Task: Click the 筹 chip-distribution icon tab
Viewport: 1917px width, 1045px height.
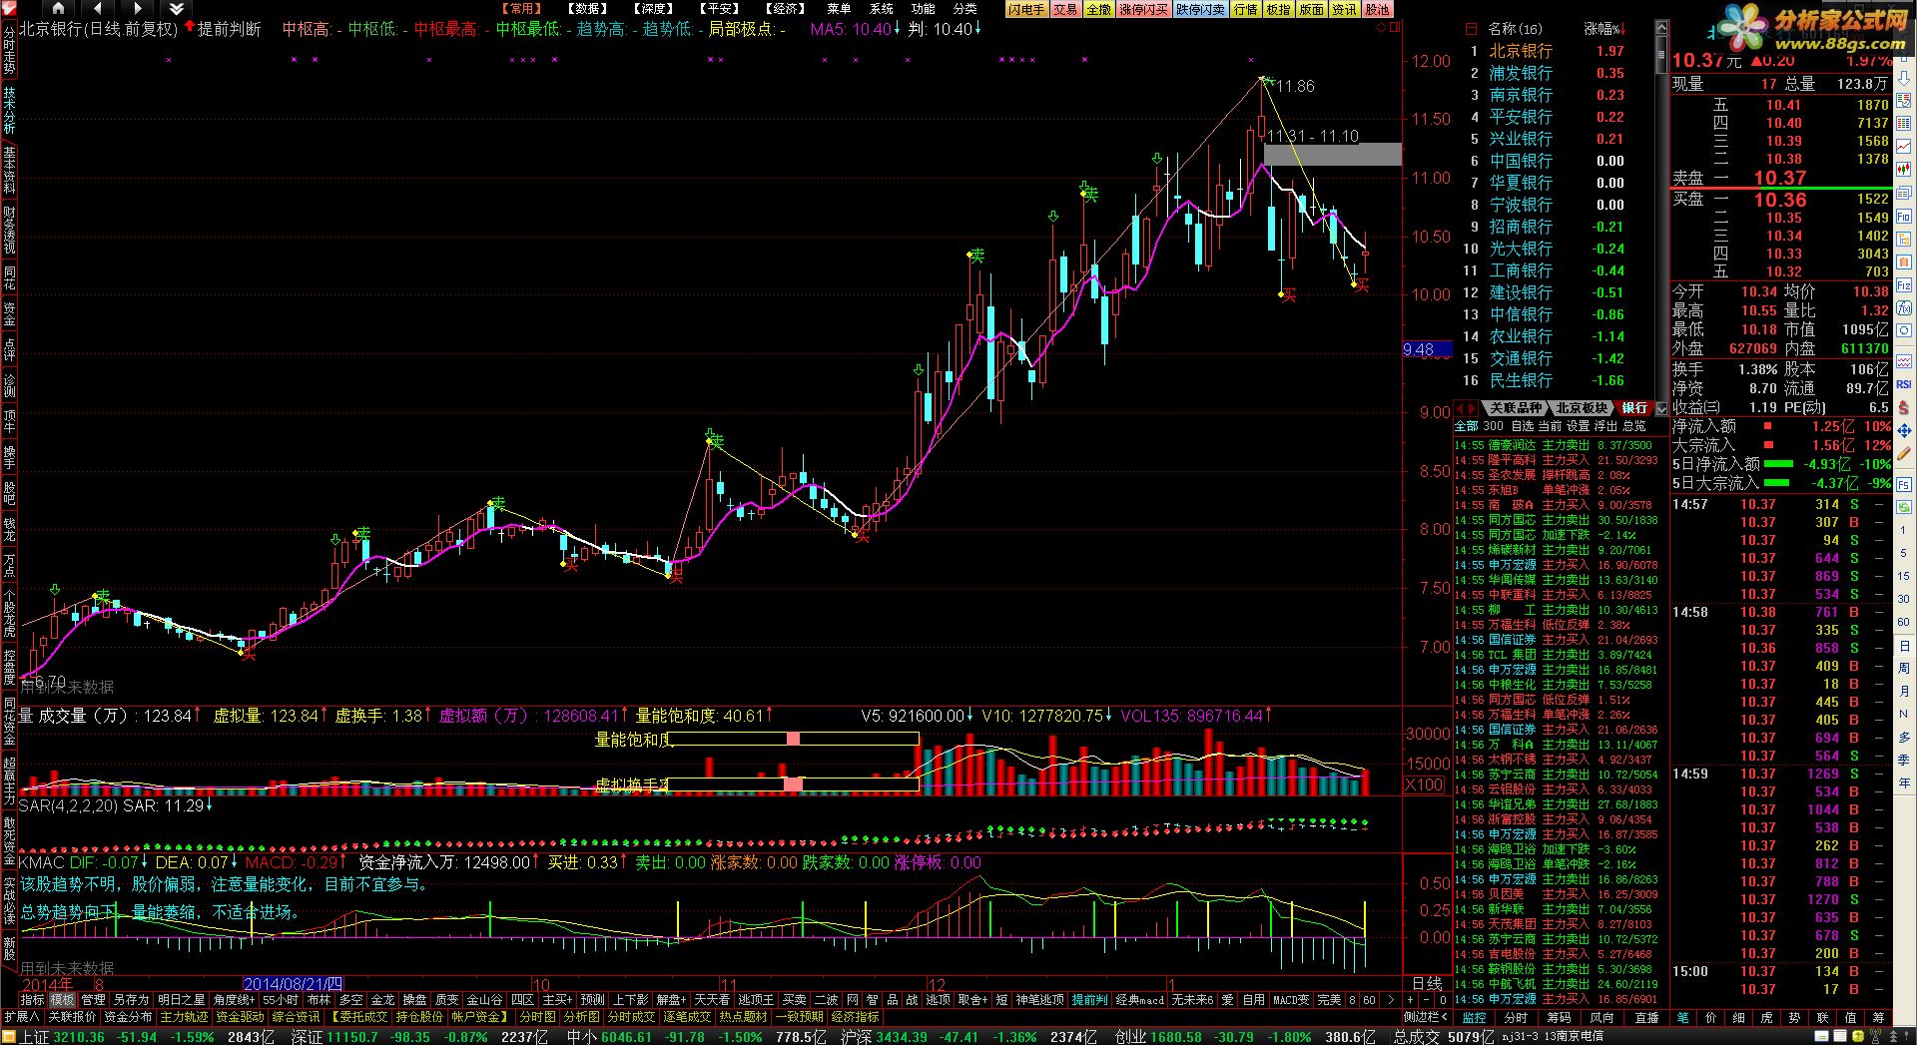Action: (1878, 1018)
